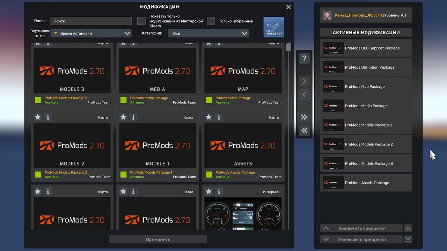Screen dimensions: 447x251
Task: Select ProMods Map Package in active list
Action: [366, 86]
